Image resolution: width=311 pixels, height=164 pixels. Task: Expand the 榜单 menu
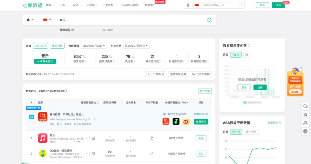click(x=50, y=5)
